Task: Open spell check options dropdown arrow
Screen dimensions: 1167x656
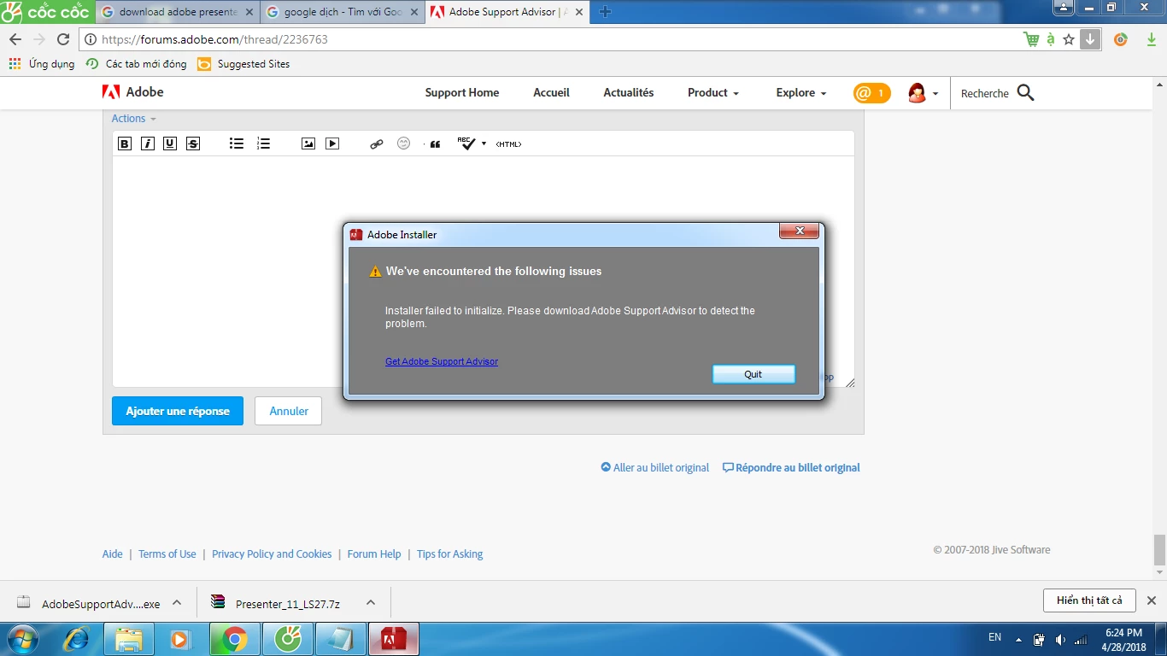Action: point(484,143)
